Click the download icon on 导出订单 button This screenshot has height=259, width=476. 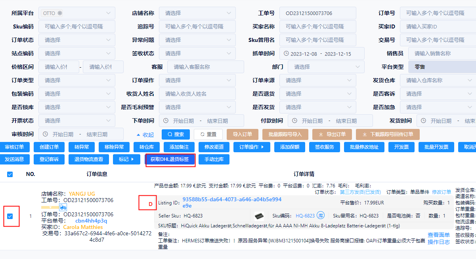click(x=321, y=134)
